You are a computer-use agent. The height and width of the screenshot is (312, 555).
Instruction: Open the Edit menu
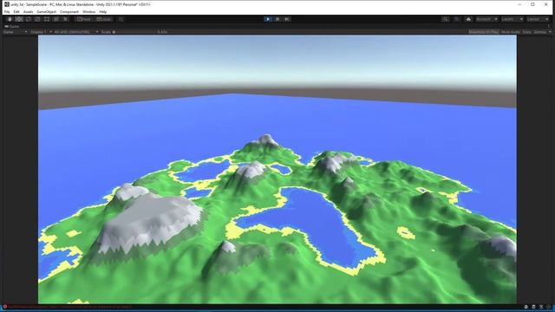pyautogui.click(x=16, y=11)
